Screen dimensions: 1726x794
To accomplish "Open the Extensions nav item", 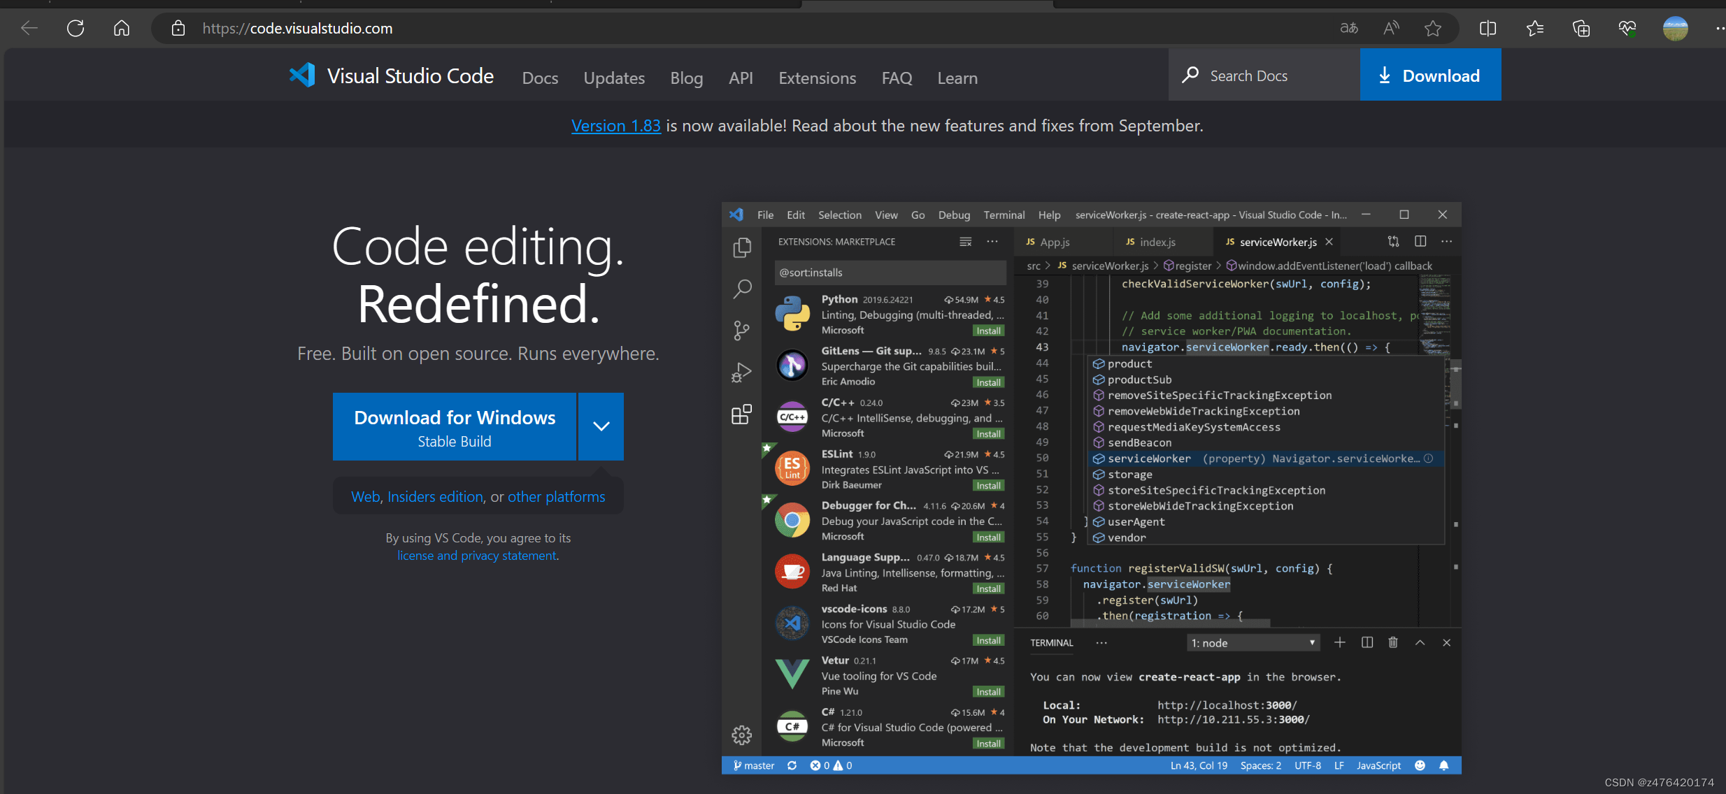I will [817, 78].
